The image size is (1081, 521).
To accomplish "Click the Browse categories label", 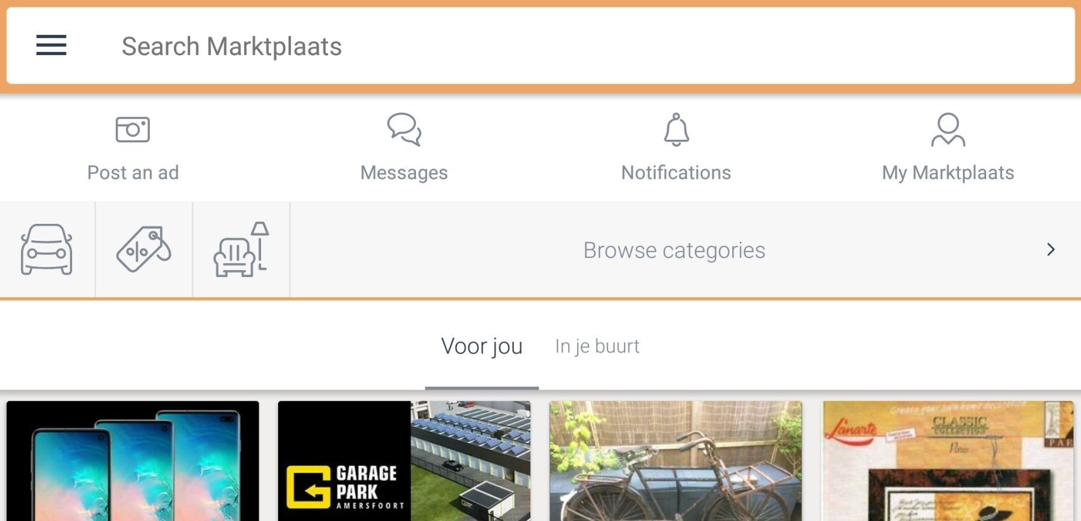I will click(x=674, y=250).
